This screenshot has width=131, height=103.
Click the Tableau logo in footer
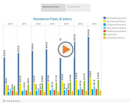[11, 101]
